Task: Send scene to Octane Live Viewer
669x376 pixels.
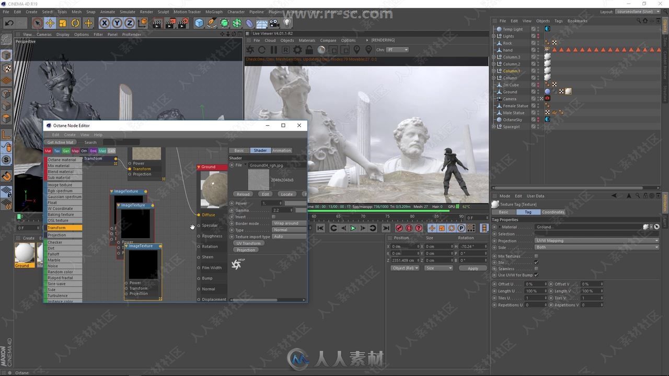Action: pos(250,50)
